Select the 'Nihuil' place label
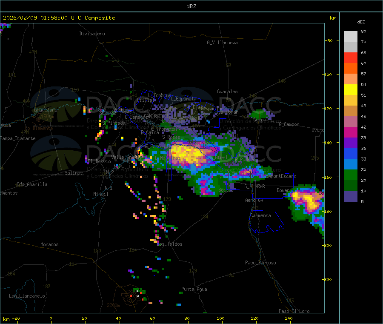Image resolution: width=383 pixels, height=324 pixels. coord(101,194)
